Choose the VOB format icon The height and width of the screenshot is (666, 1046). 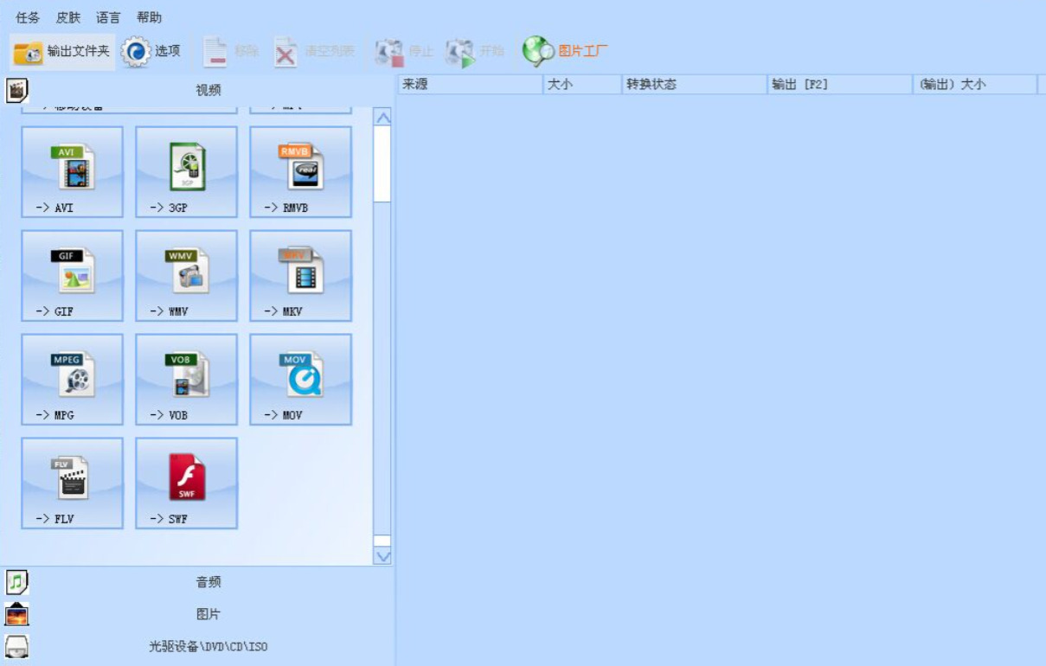(187, 380)
